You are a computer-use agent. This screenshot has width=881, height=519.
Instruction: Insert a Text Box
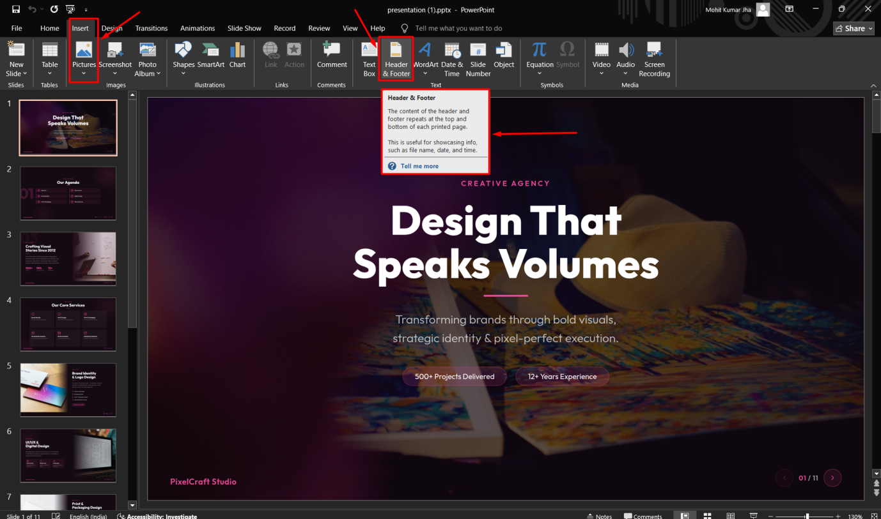point(370,59)
